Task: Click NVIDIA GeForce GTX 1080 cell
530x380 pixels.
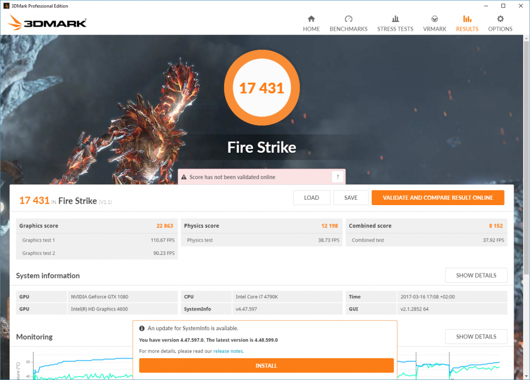Action: 123,296
